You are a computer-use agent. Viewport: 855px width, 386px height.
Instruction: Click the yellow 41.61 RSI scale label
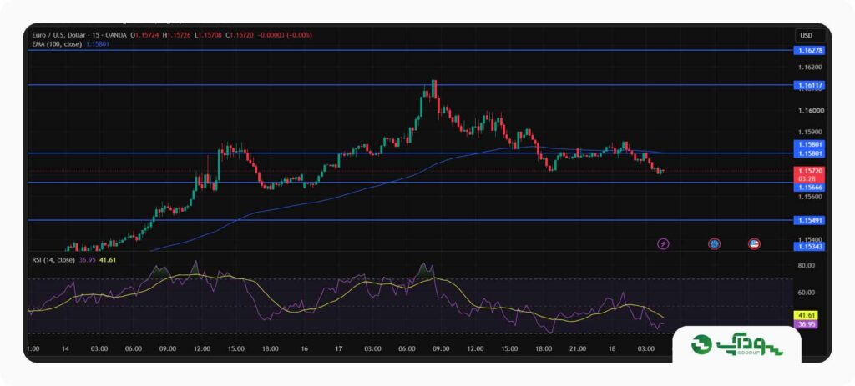click(x=806, y=315)
